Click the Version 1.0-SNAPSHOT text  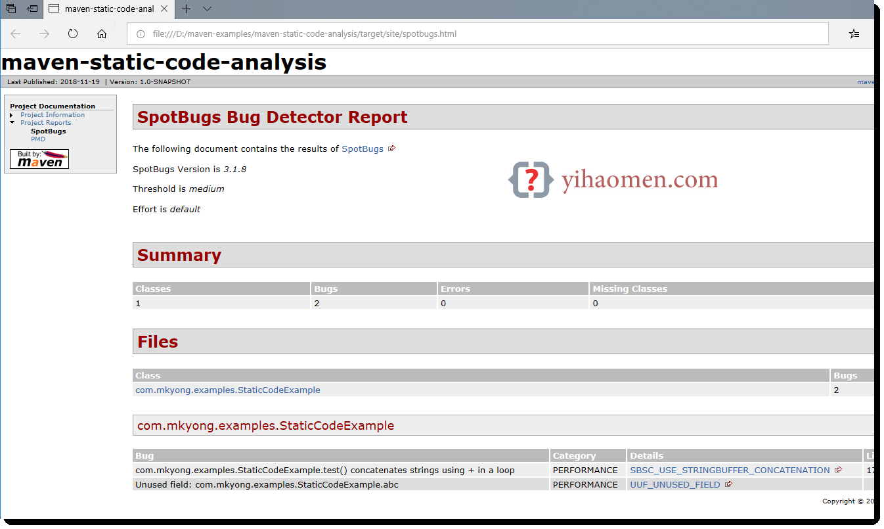click(x=150, y=82)
